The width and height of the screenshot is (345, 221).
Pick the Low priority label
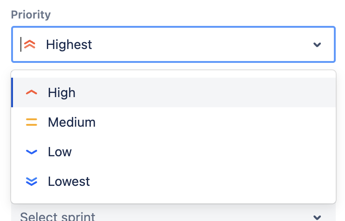tap(60, 152)
